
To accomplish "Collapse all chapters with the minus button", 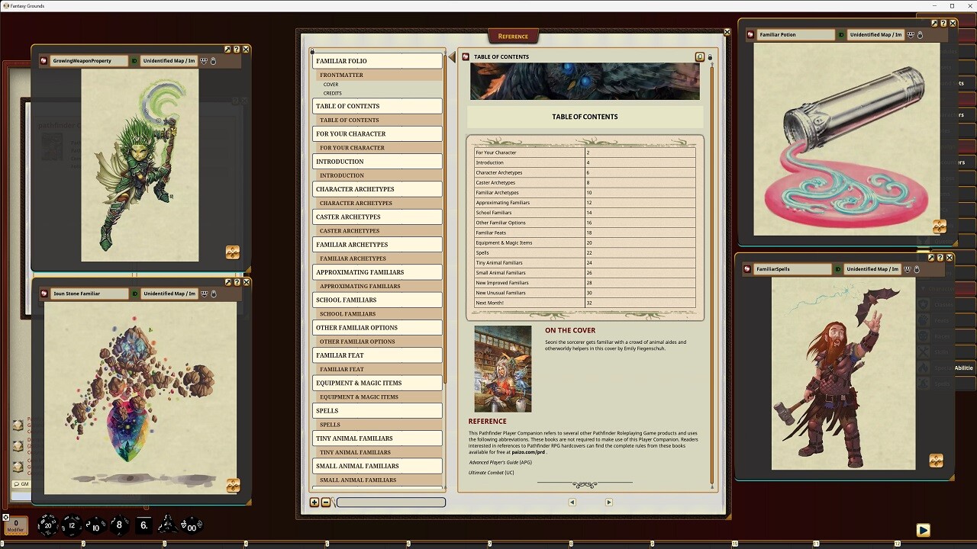I will 325,502.
